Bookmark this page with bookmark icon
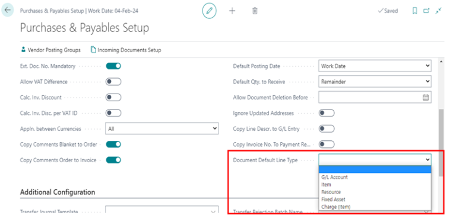 (x=414, y=11)
